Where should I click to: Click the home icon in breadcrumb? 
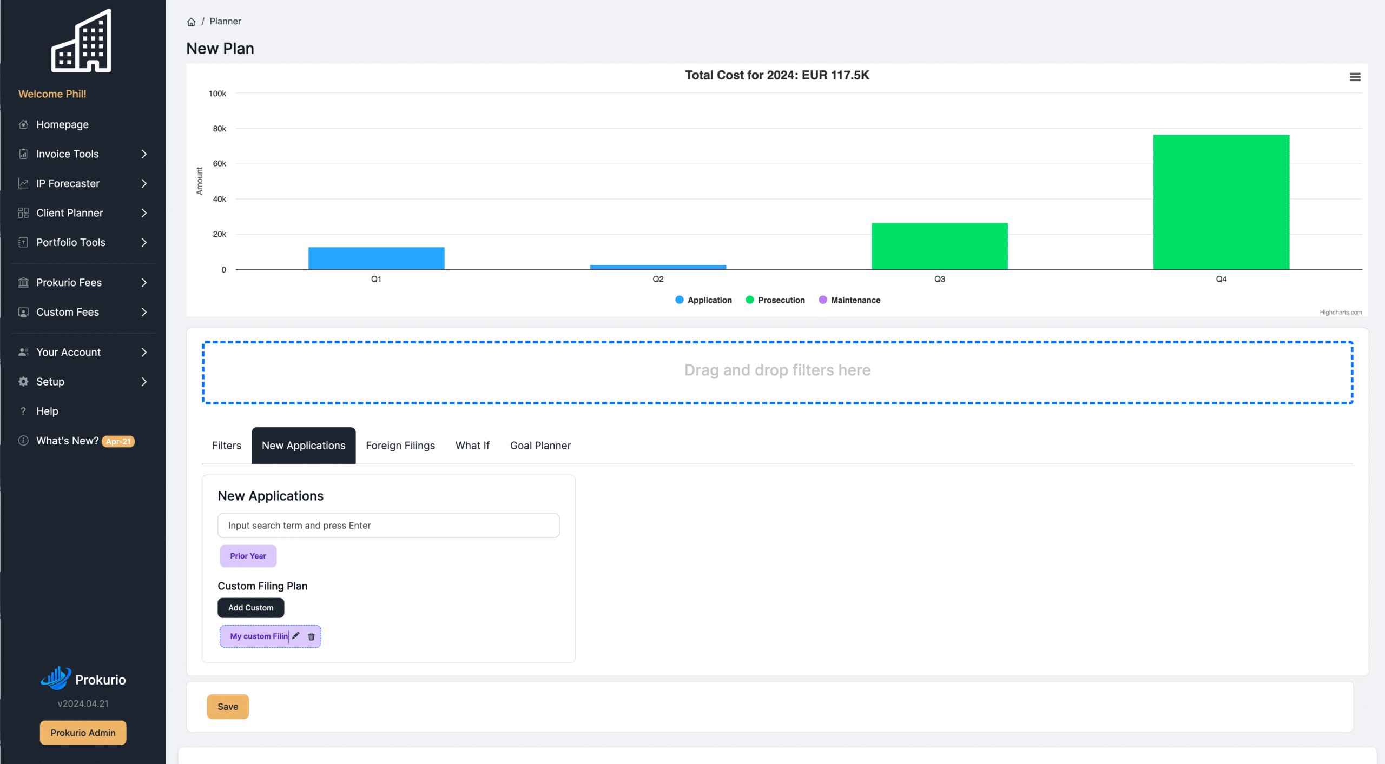(191, 22)
